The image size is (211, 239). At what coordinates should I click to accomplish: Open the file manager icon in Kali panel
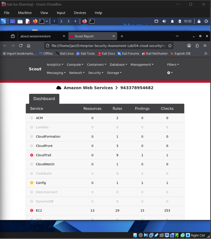pyautogui.click(x=20, y=21)
